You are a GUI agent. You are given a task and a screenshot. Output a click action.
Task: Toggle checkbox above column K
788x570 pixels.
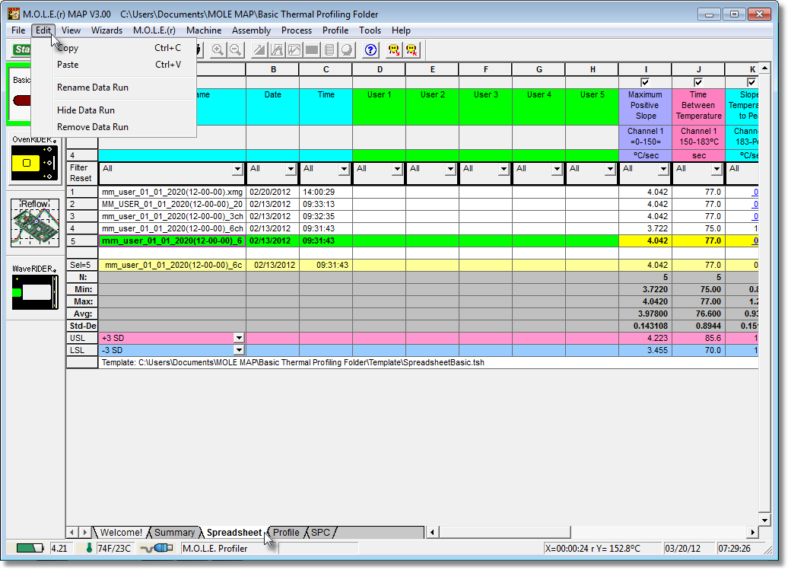[x=751, y=82]
